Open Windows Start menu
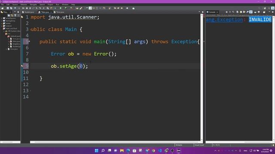Screen dimensions: 275x154 [x=96, y=151]
